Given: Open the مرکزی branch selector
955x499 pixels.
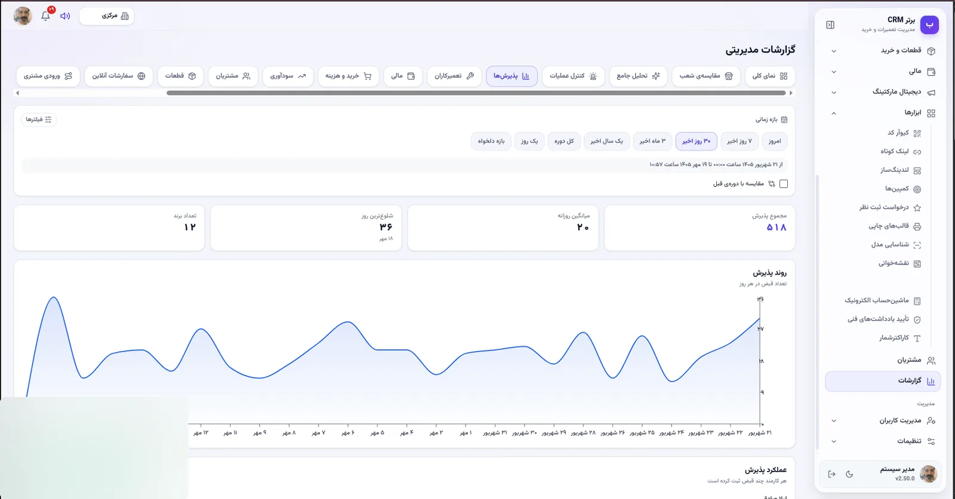Looking at the screenshot, I should coord(107,16).
